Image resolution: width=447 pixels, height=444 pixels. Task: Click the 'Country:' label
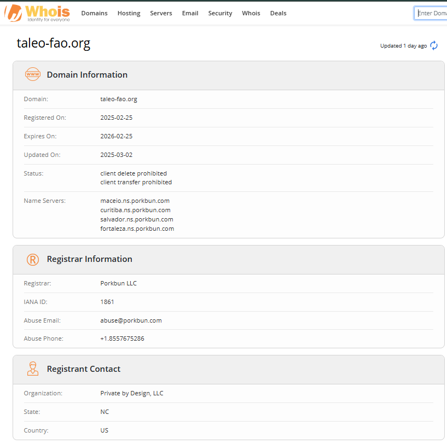point(36,430)
